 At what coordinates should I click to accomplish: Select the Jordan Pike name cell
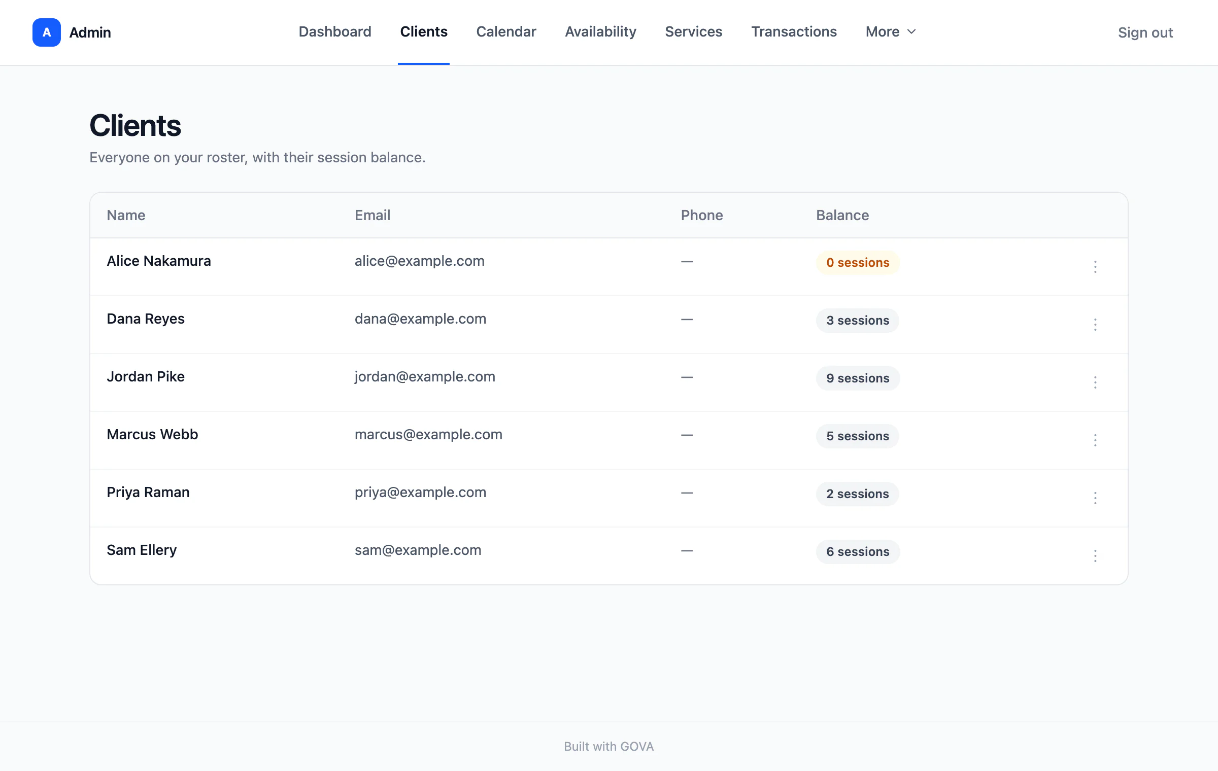pos(146,376)
